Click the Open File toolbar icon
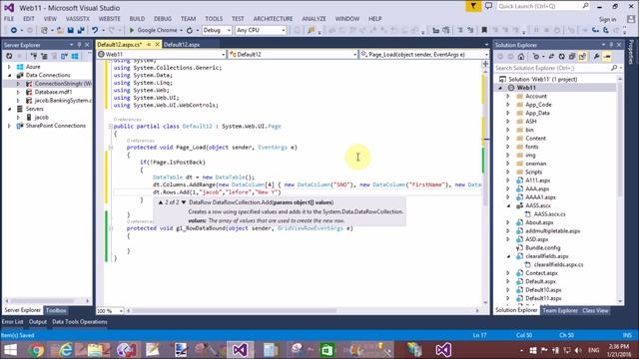Screen dimensions: 639x359 (60, 30)
